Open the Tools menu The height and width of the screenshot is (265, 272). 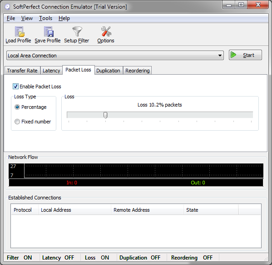45,18
